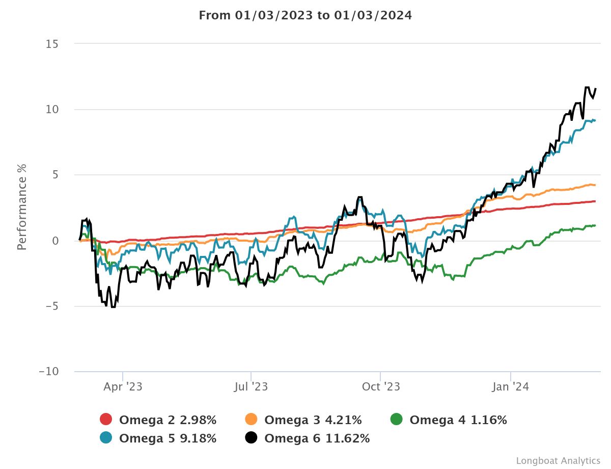Click the green Omega 4 legend marker
Image resolution: width=611 pixels, height=469 pixels.
(396, 420)
